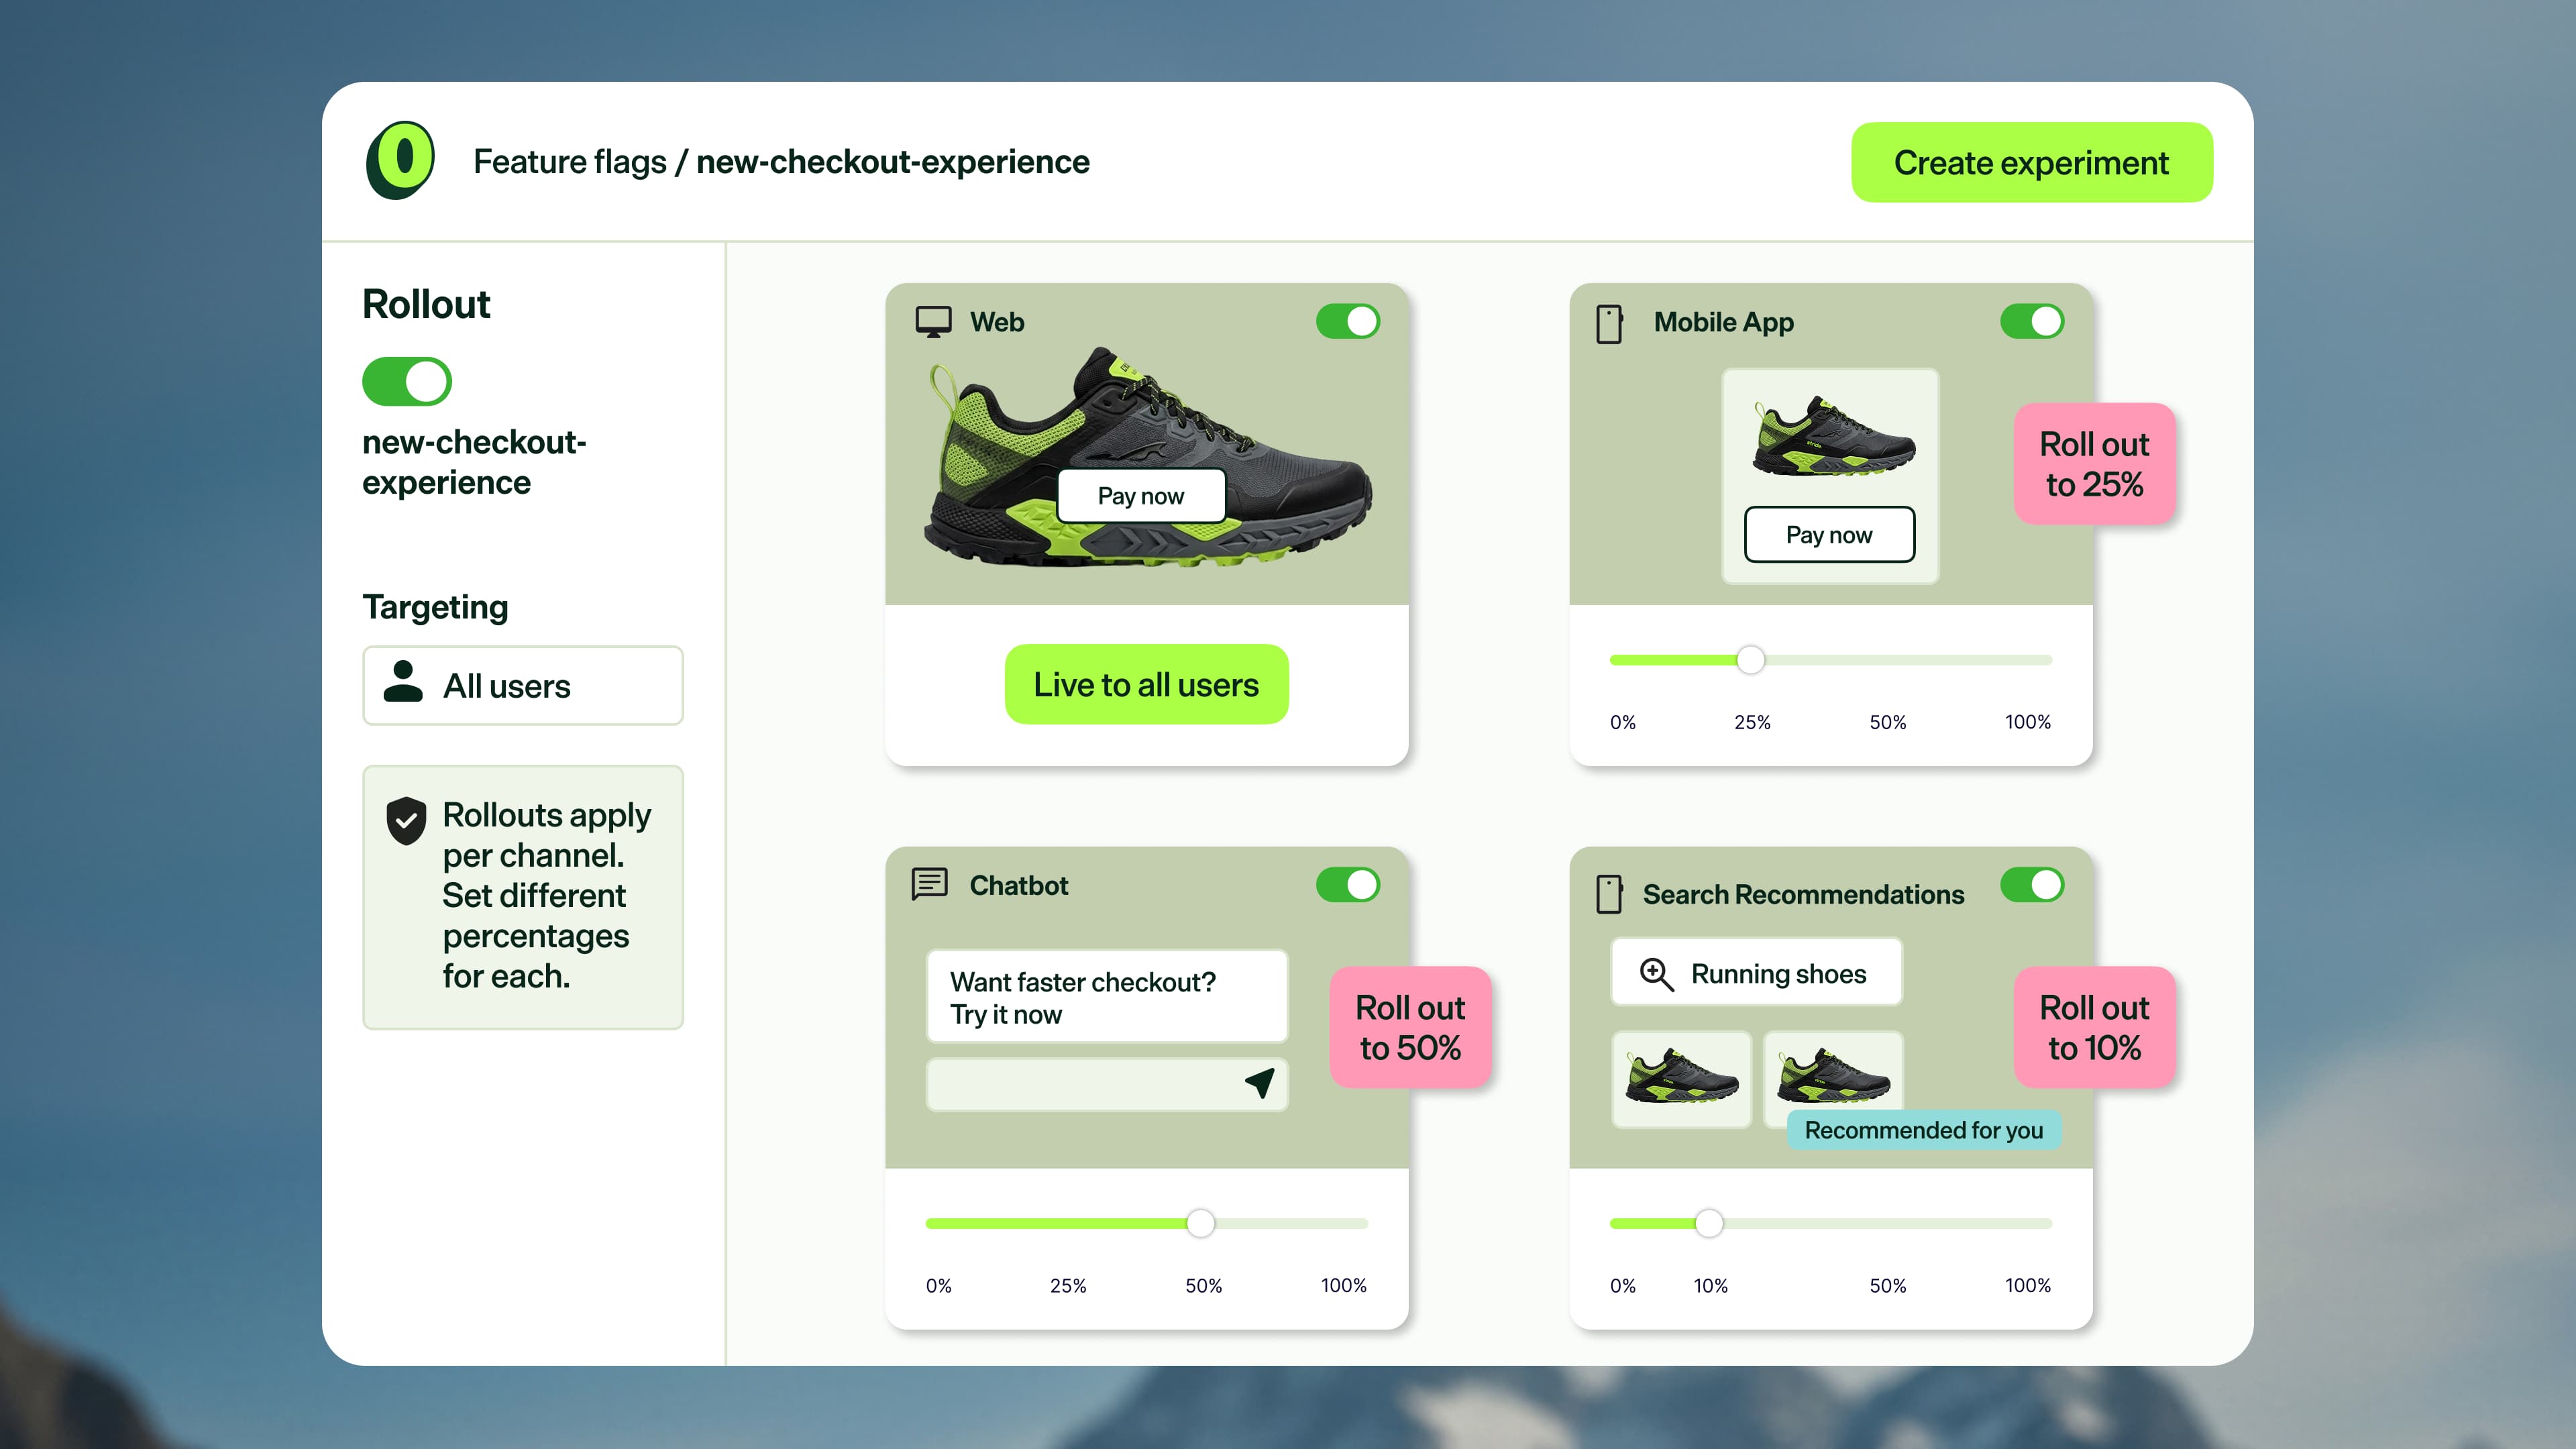Click the Chatbot message icon
The width and height of the screenshot is (2576, 1449).
tap(929, 884)
